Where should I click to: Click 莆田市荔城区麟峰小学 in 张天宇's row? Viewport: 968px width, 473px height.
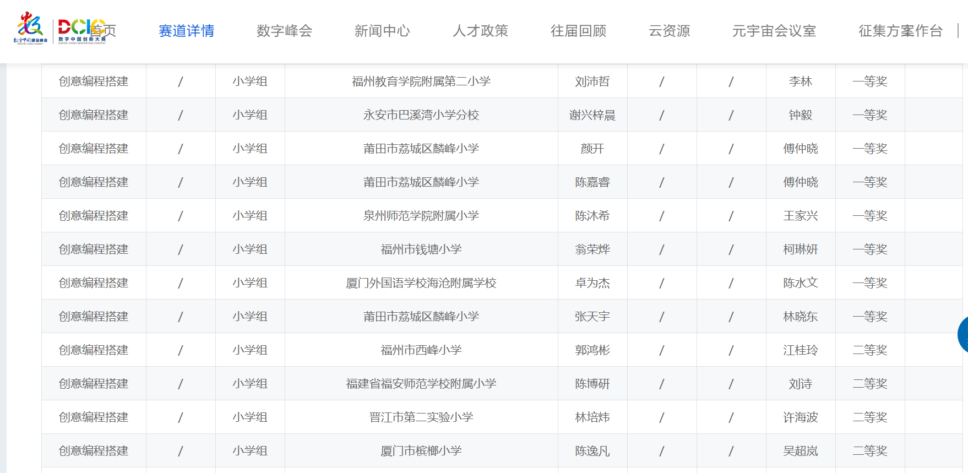pos(421,317)
